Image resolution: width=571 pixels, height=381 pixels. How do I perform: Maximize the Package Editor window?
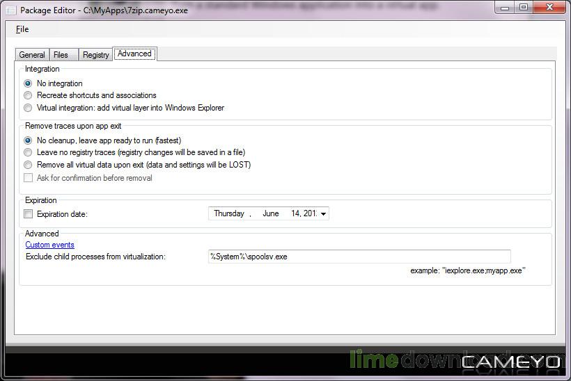coord(523,7)
